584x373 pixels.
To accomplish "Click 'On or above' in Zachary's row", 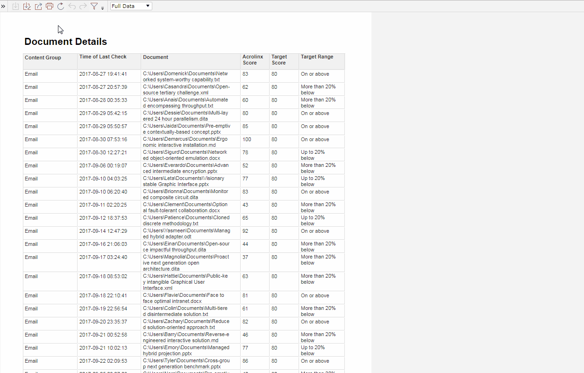I will (x=315, y=322).
